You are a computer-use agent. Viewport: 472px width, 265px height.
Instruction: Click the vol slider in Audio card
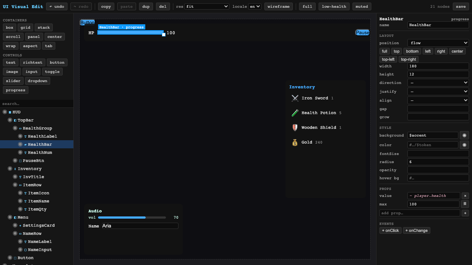click(x=132, y=218)
